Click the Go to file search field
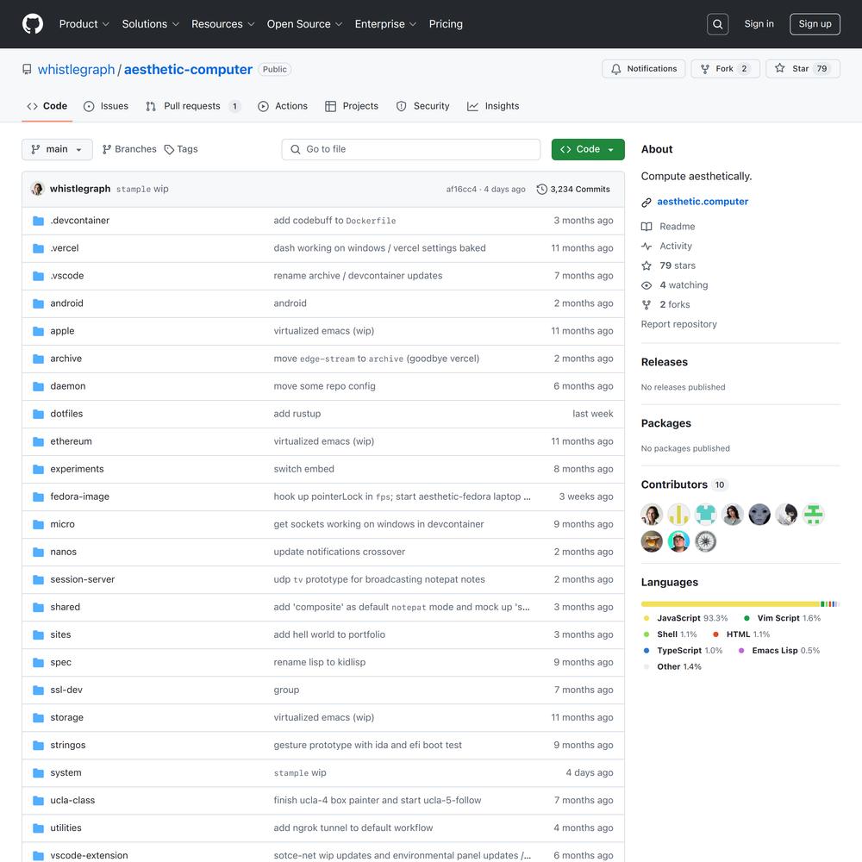Screen dimensions: 862x862 click(x=410, y=149)
